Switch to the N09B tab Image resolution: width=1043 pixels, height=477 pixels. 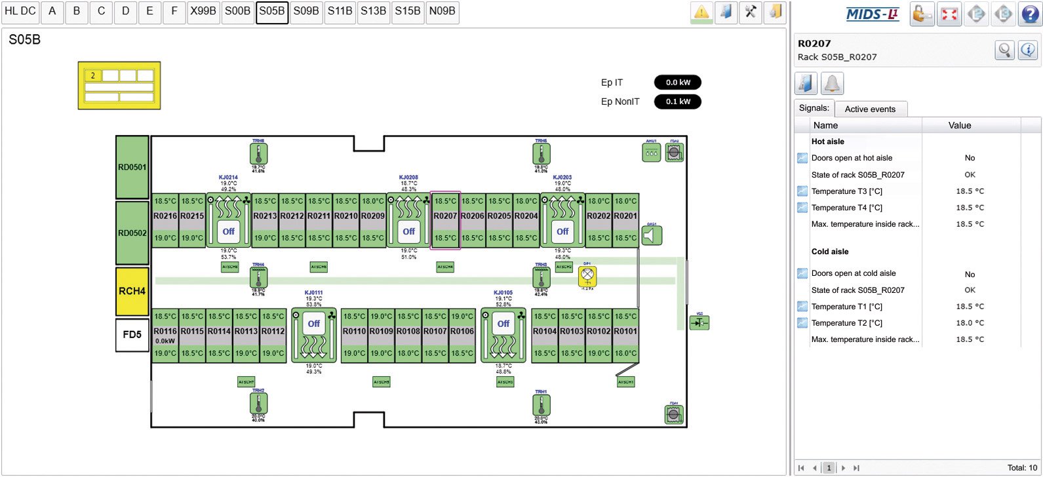443,12
